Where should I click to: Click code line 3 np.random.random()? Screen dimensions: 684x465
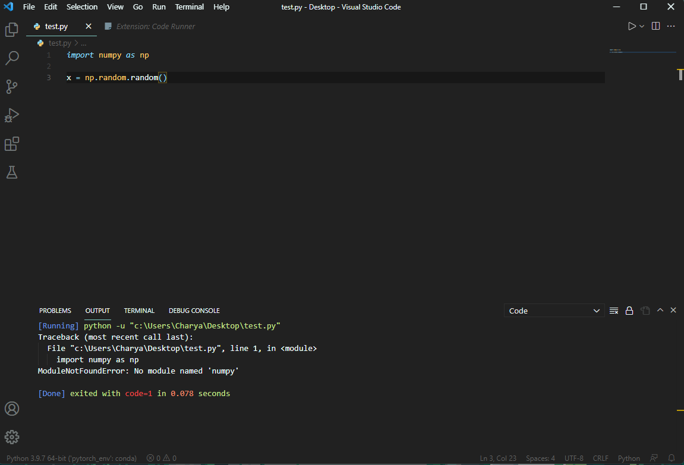click(x=117, y=78)
